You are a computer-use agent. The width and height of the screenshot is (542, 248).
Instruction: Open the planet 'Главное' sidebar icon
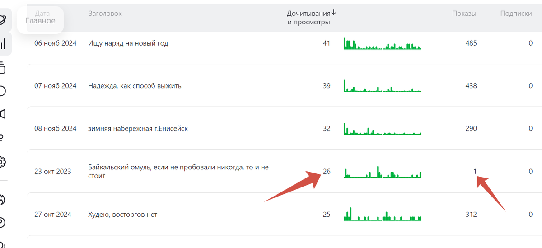click(4, 20)
